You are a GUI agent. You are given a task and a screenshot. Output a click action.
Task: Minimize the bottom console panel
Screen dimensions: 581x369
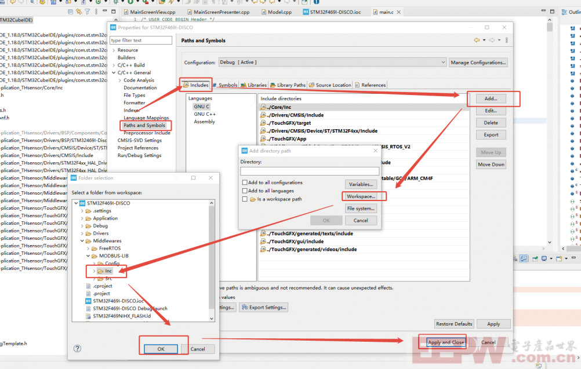(x=573, y=258)
